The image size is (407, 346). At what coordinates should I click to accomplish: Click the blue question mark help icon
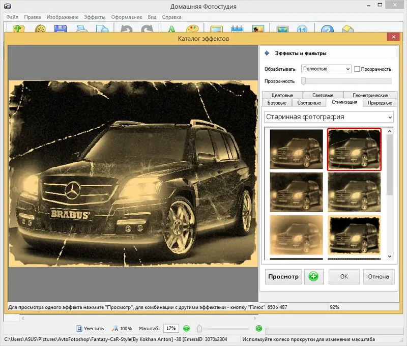[x=327, y=30]
